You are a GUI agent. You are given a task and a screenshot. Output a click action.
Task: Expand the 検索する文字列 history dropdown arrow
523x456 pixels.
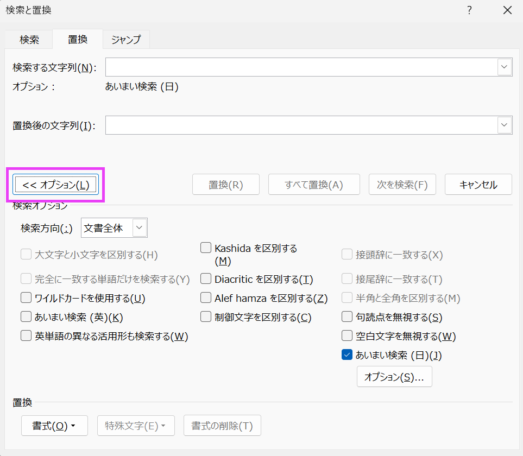(505, 67)
